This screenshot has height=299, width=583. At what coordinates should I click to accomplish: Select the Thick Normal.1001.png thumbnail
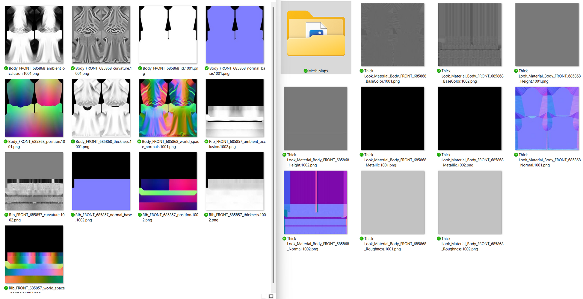coord(547,118)
